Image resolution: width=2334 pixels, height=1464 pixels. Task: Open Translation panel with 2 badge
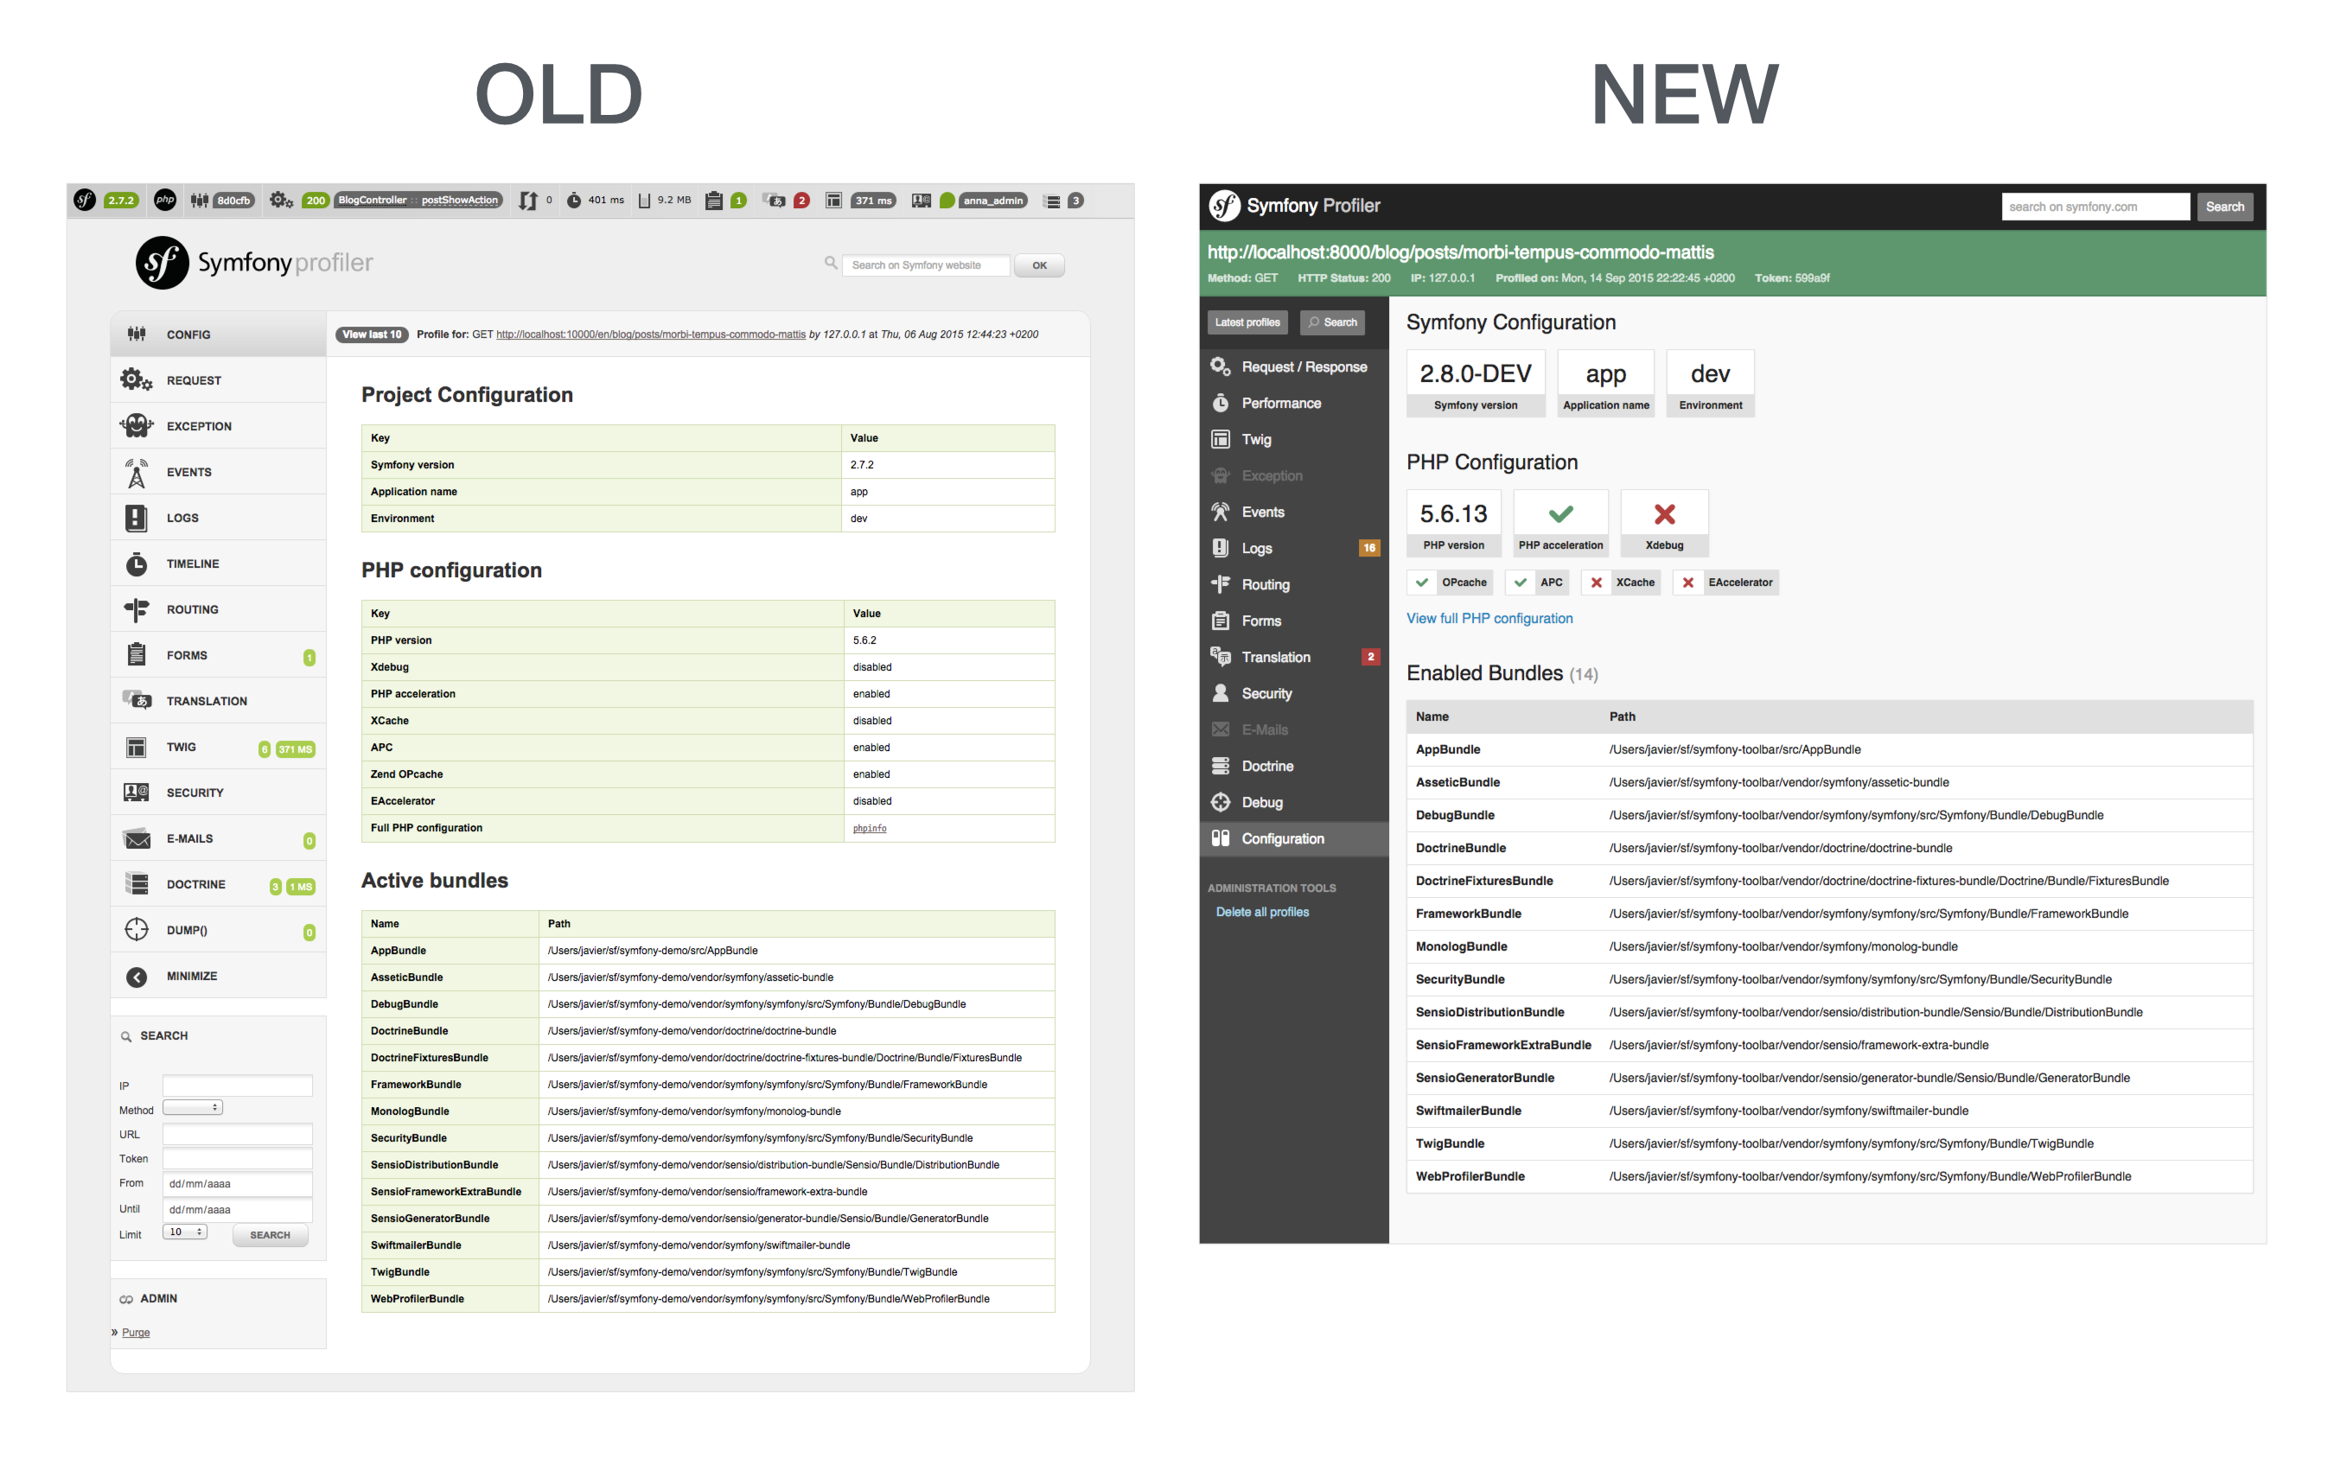1294,657
